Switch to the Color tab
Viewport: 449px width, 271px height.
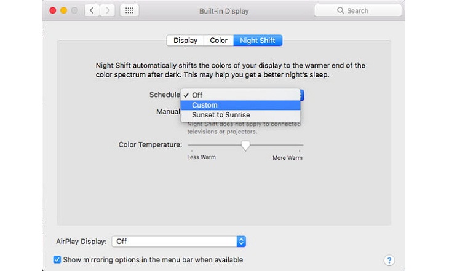[218, 41]
